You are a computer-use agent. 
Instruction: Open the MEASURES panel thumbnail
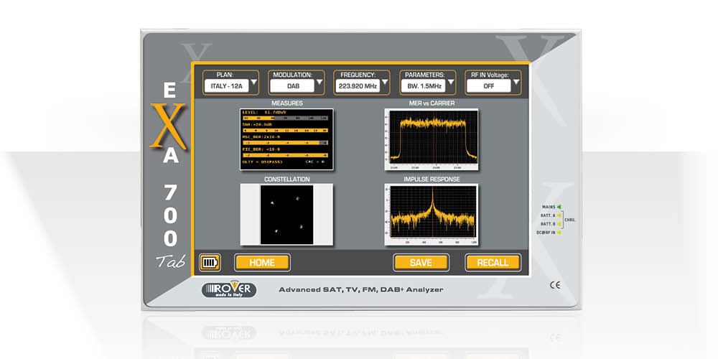click(x=286, y=140)
